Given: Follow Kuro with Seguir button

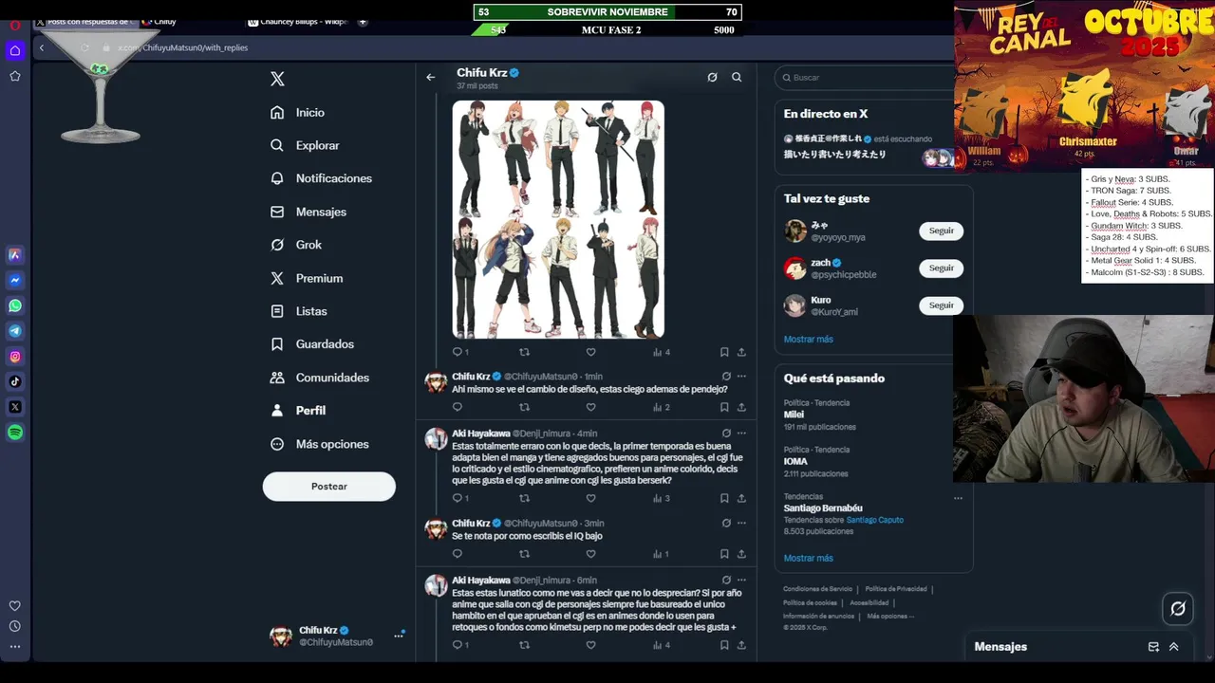Looking at the screenshot, I should [942, 305].
